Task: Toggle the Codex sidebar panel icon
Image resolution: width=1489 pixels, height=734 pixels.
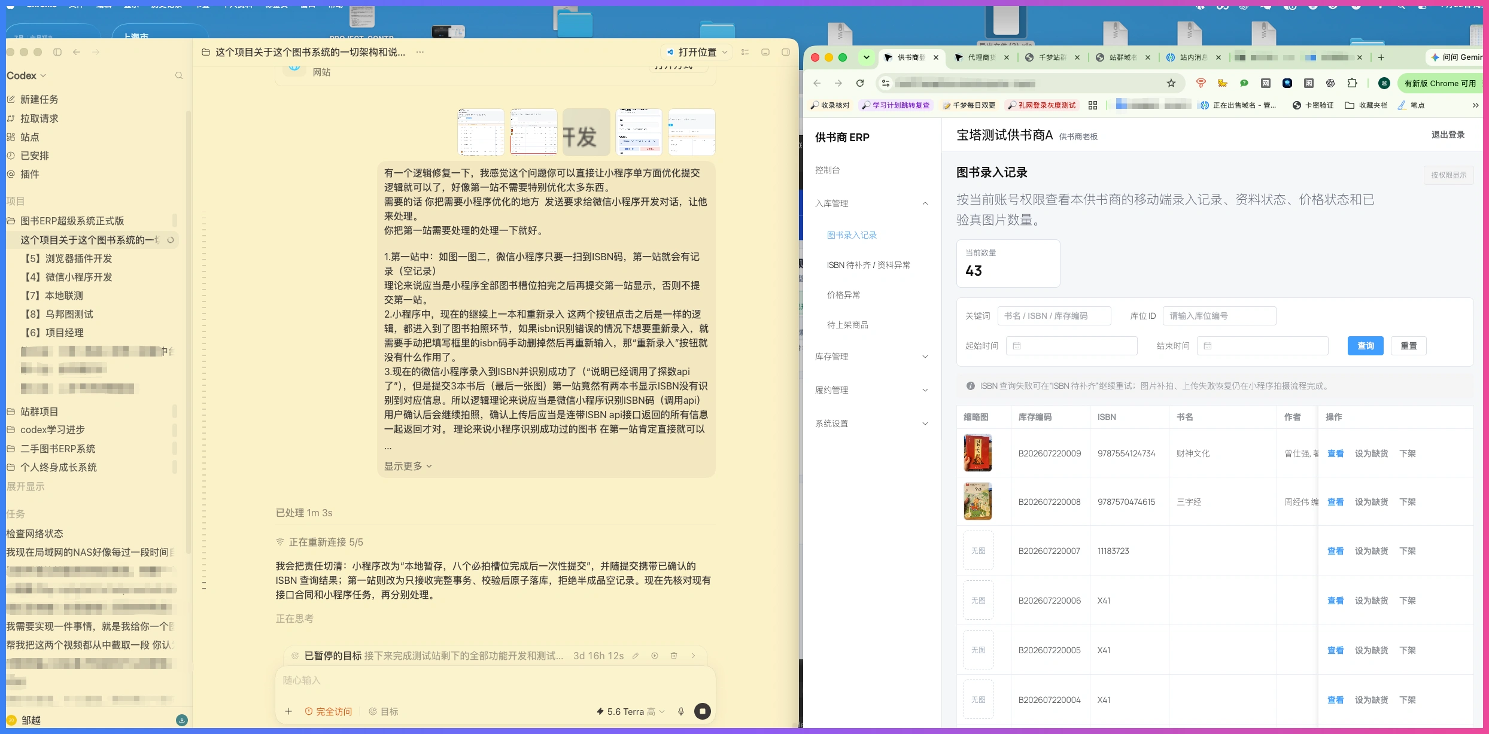Action: [x=57, y=52]
